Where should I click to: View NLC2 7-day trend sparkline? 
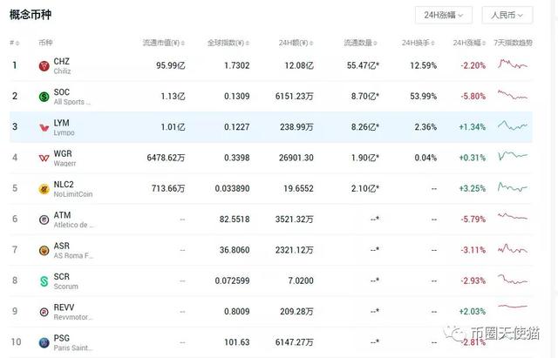(513, 187)
